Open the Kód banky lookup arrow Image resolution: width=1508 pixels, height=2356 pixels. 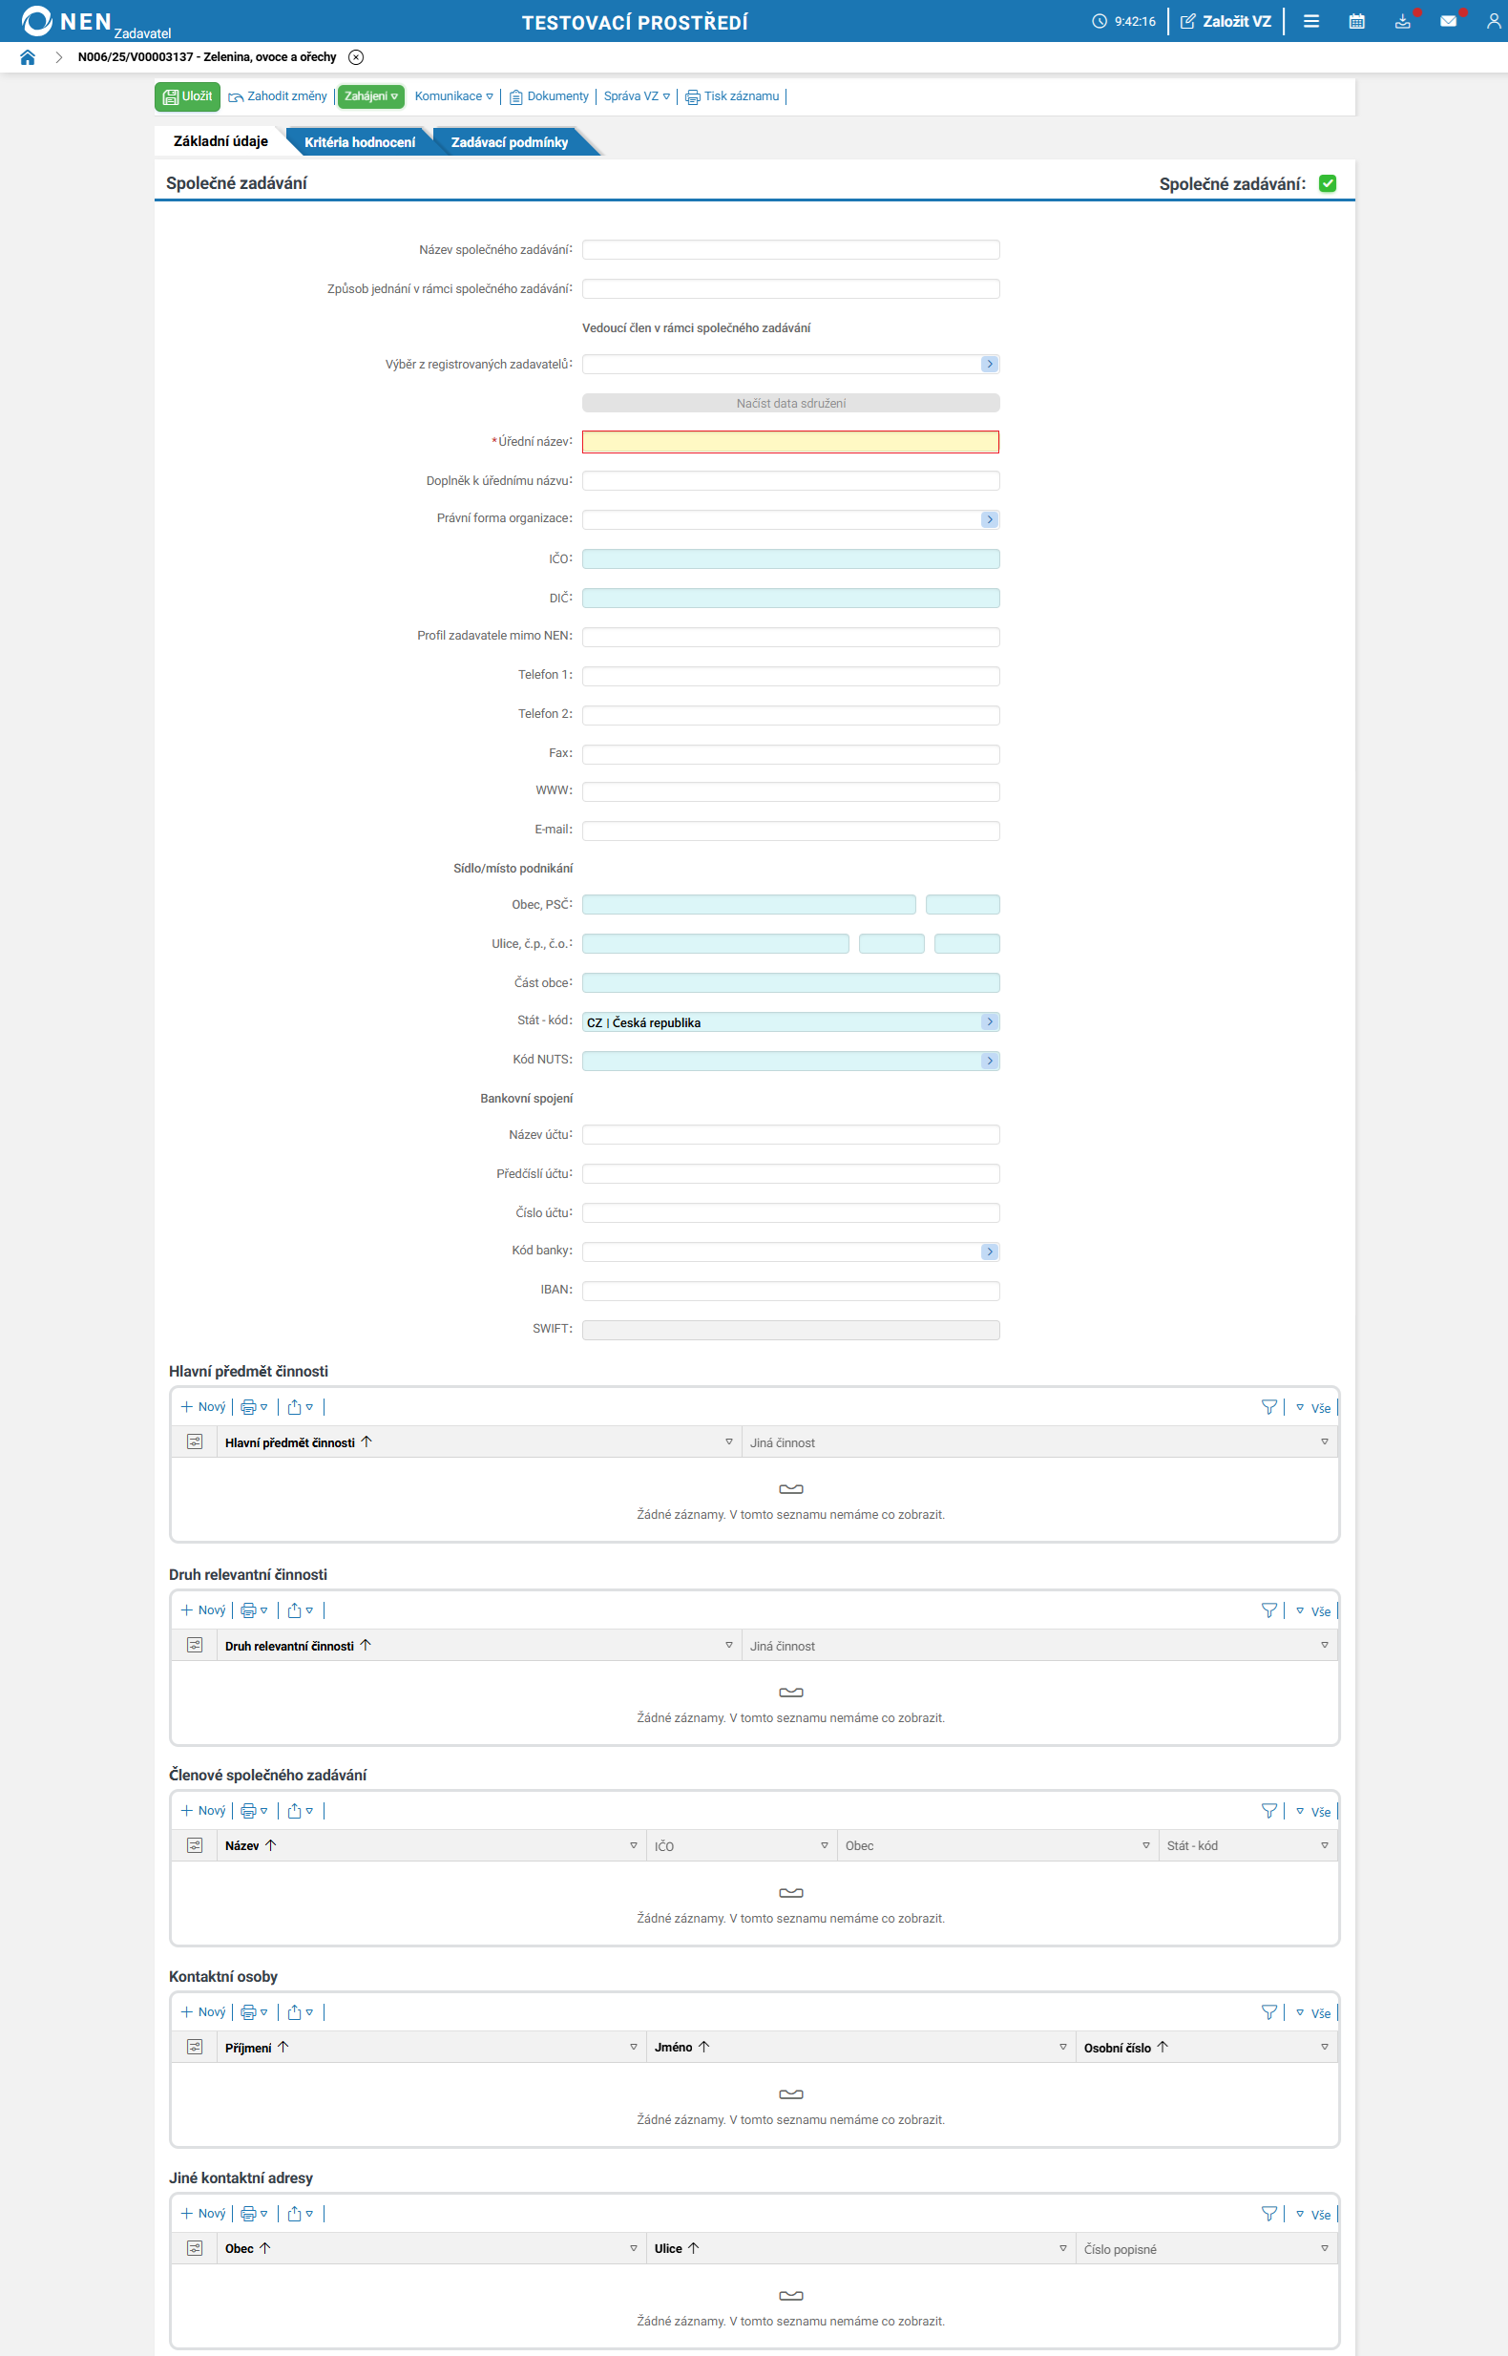989,1252
